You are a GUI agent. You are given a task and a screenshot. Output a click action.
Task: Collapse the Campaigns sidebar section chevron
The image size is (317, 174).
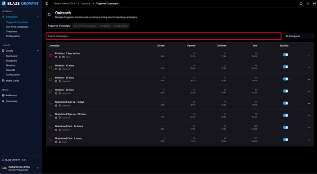tap(38, 17)
